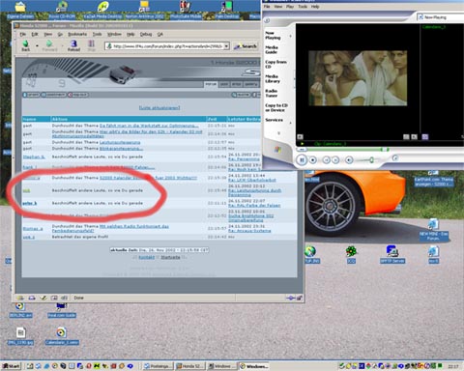Click the Stop button in Mozilla

click(92, 45)
